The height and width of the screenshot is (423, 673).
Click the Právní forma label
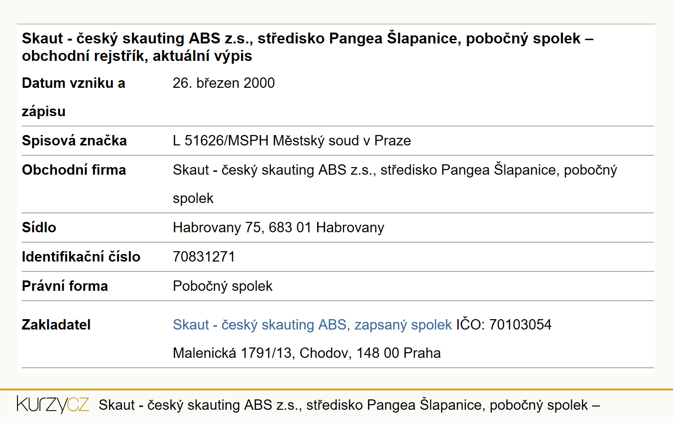pyautogui.click(x=65, y=286)
